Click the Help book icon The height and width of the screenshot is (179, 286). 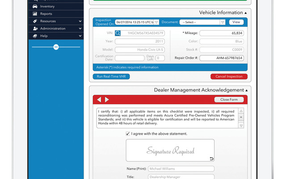click(35, 36)
